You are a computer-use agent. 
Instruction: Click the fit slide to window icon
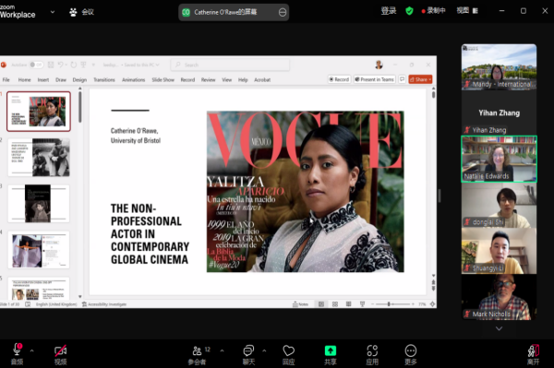(x=432, y=304)
